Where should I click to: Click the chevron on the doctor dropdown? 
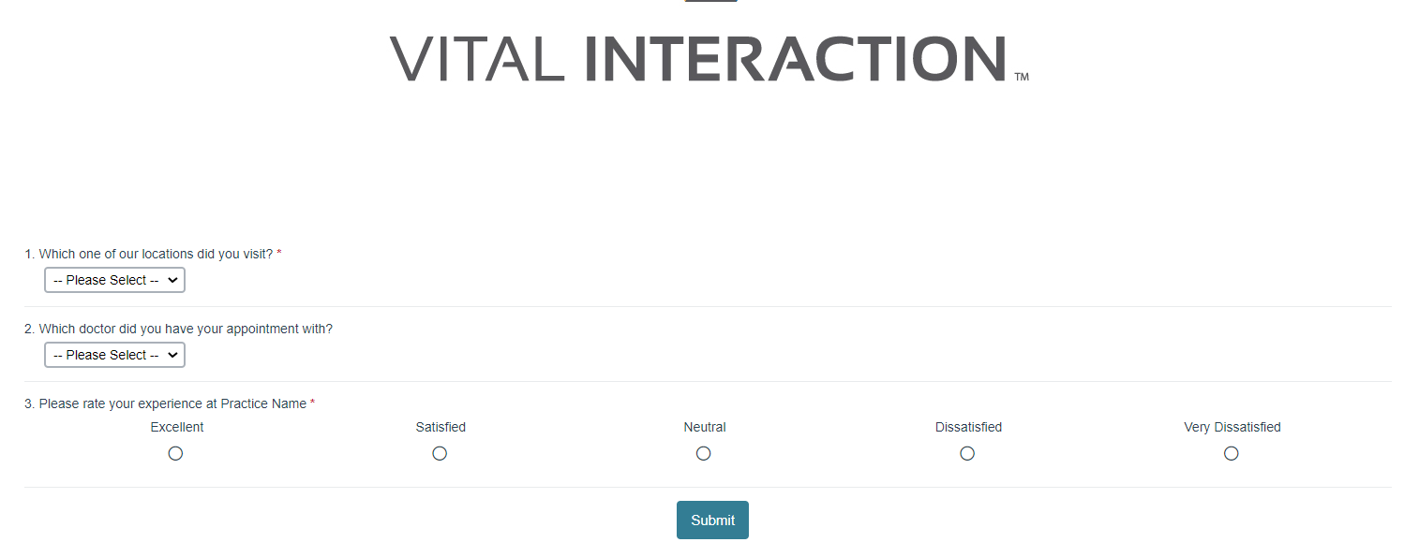[x=172, y=354]
